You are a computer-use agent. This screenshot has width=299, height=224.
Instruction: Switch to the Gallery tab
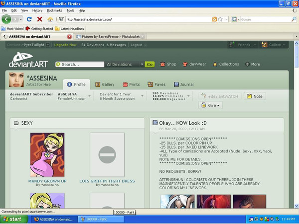click(105, 84)
